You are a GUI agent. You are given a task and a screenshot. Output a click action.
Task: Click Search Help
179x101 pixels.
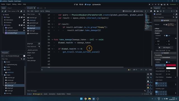pos(138,11)
